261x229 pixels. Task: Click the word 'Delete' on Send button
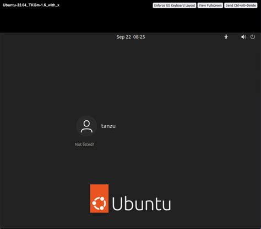pyautogui.click(x=251, y=6)
